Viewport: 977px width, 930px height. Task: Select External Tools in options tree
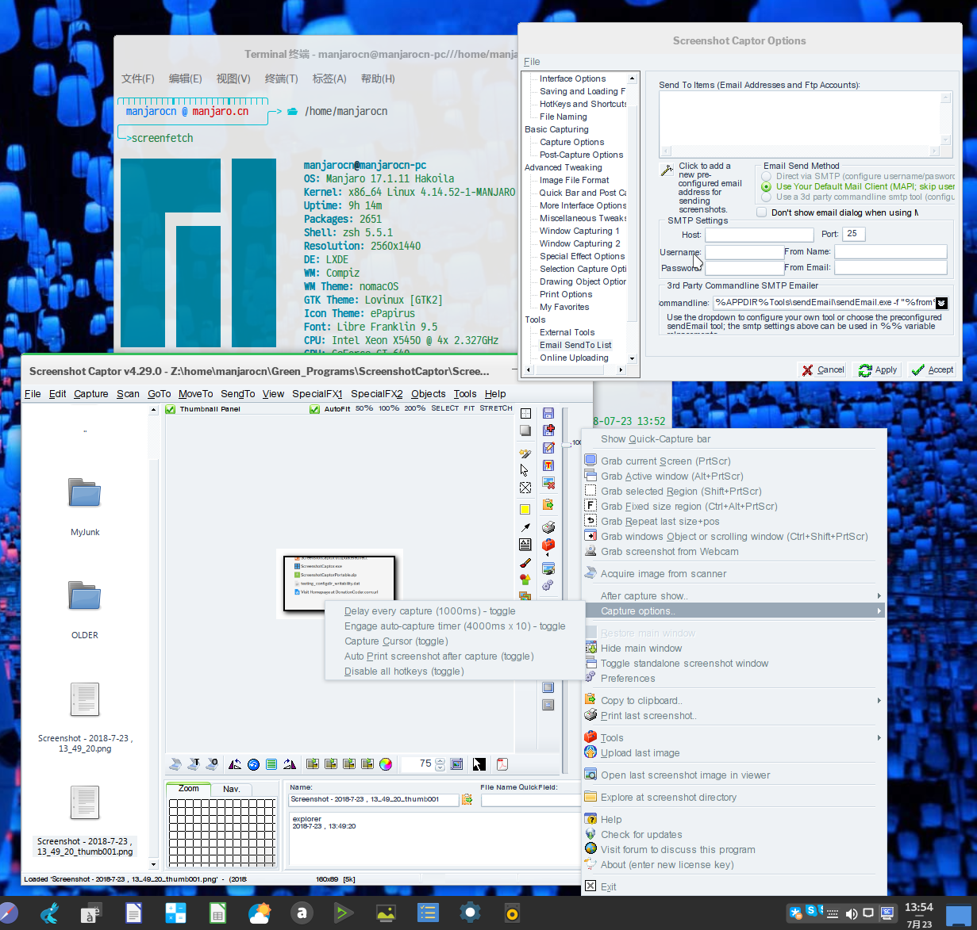[567, 332]
